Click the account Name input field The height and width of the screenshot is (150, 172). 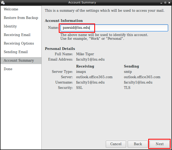pyautogui.click(x=114, y=28)
